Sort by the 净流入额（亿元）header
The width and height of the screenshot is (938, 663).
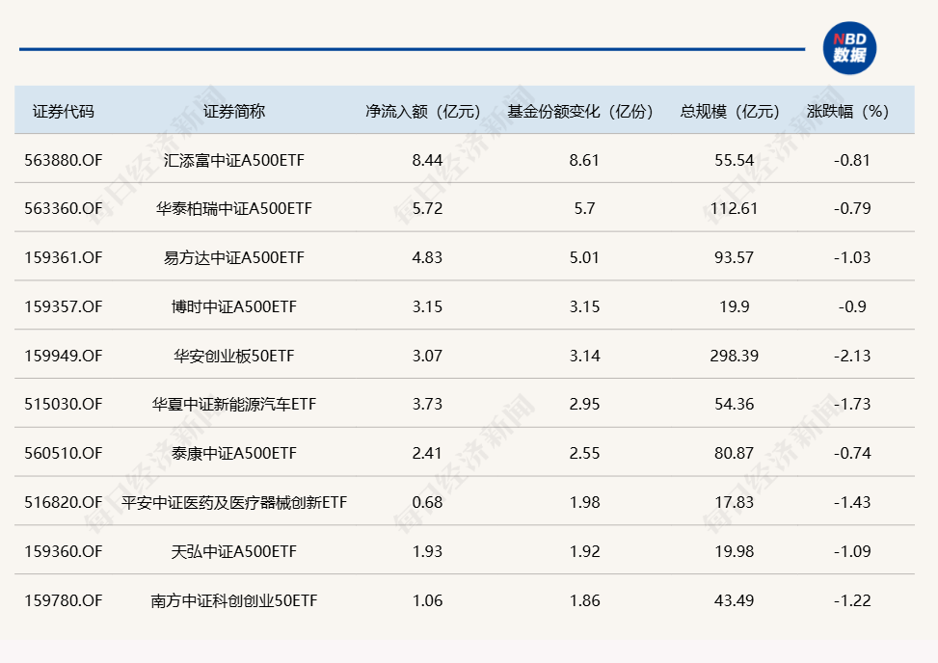click(x=421, y=110)
